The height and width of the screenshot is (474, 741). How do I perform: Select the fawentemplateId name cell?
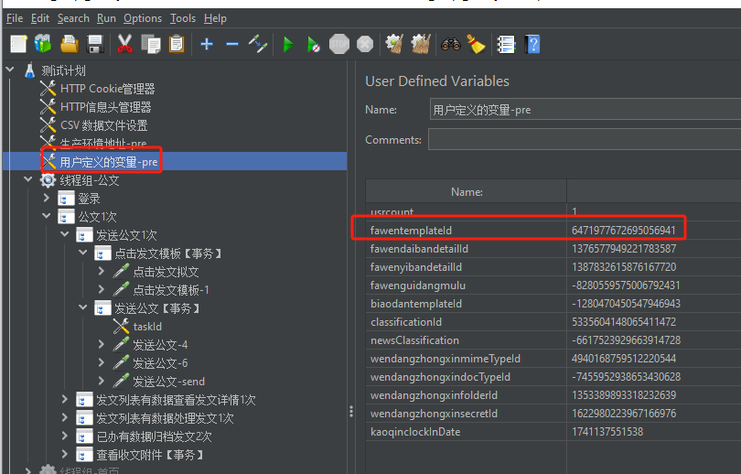coord(467,231)
